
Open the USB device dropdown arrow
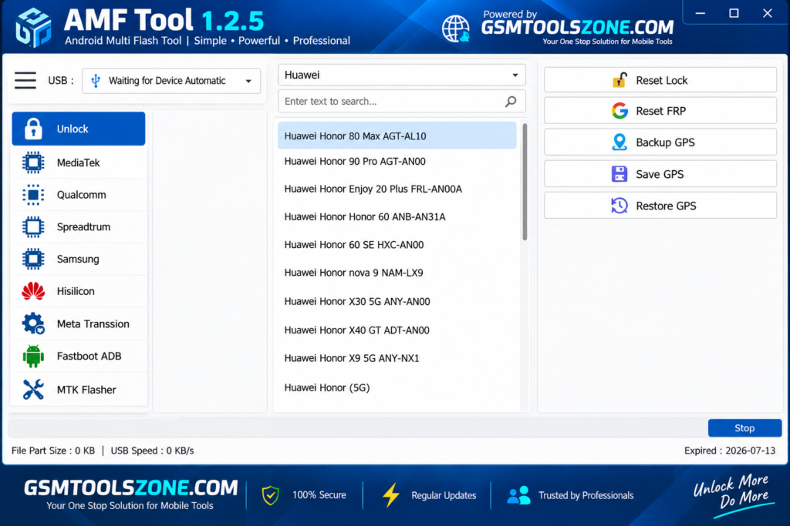248,81
